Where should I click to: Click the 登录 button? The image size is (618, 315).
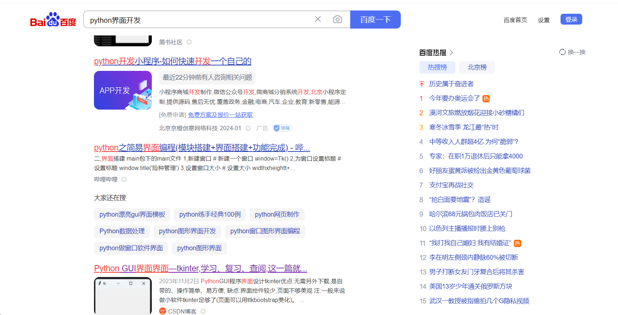point(571,19)
